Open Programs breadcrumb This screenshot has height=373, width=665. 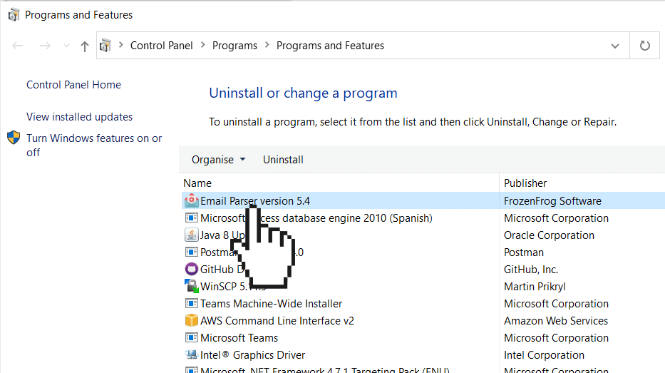[x=234, y=46]
